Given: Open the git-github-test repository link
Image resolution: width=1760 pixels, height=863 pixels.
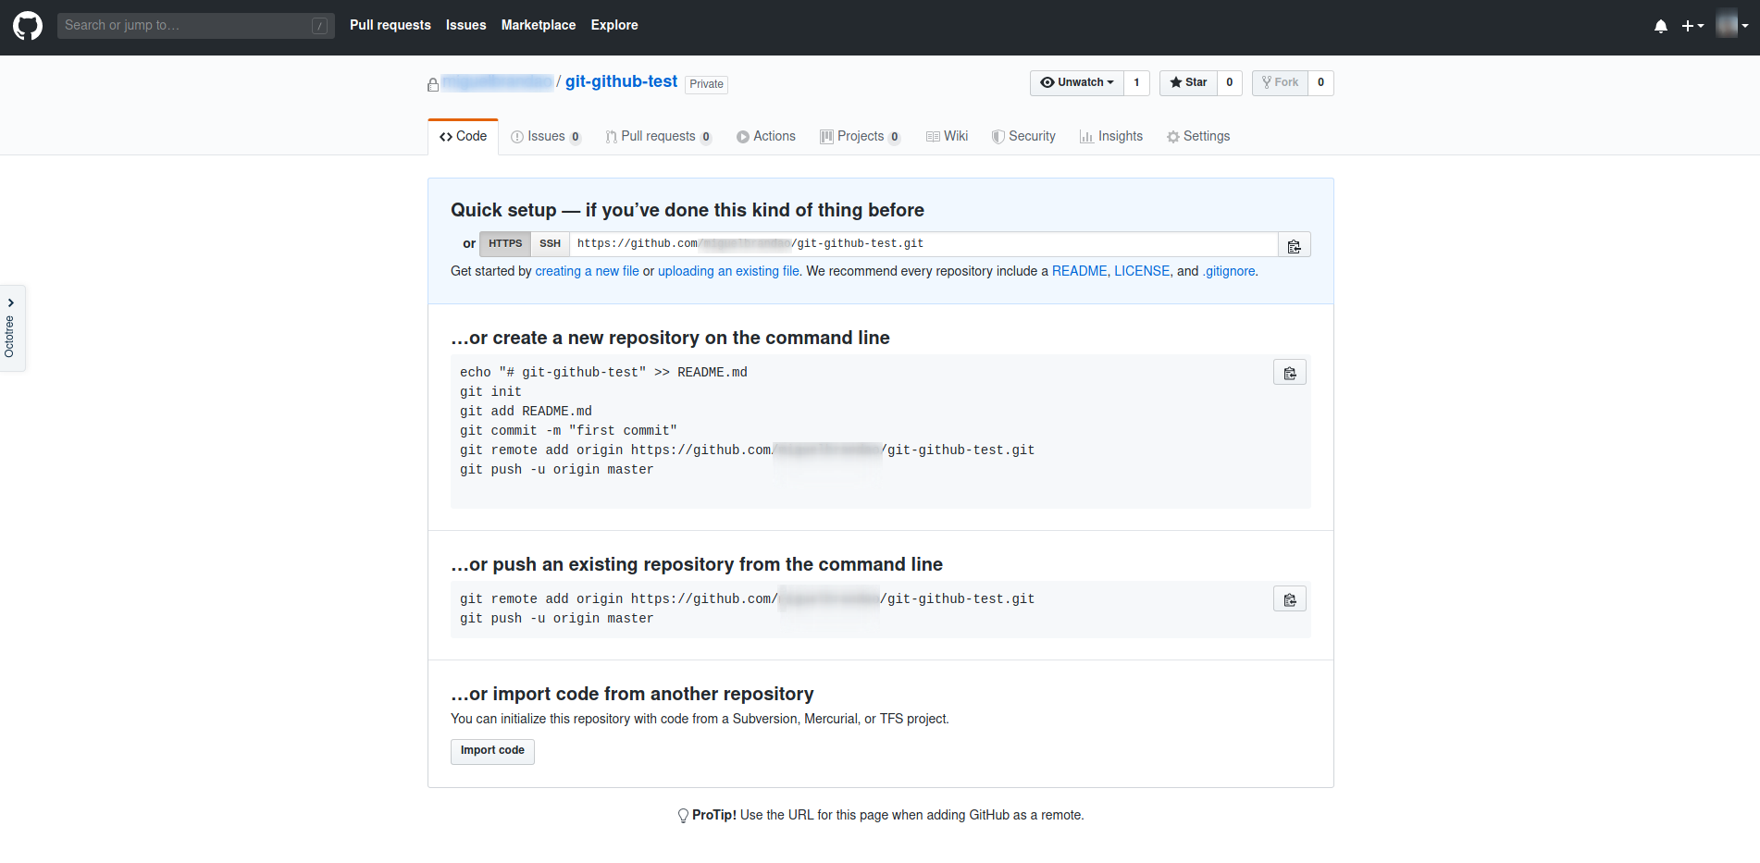Looking at the screenshot, I should click(621, 81).
